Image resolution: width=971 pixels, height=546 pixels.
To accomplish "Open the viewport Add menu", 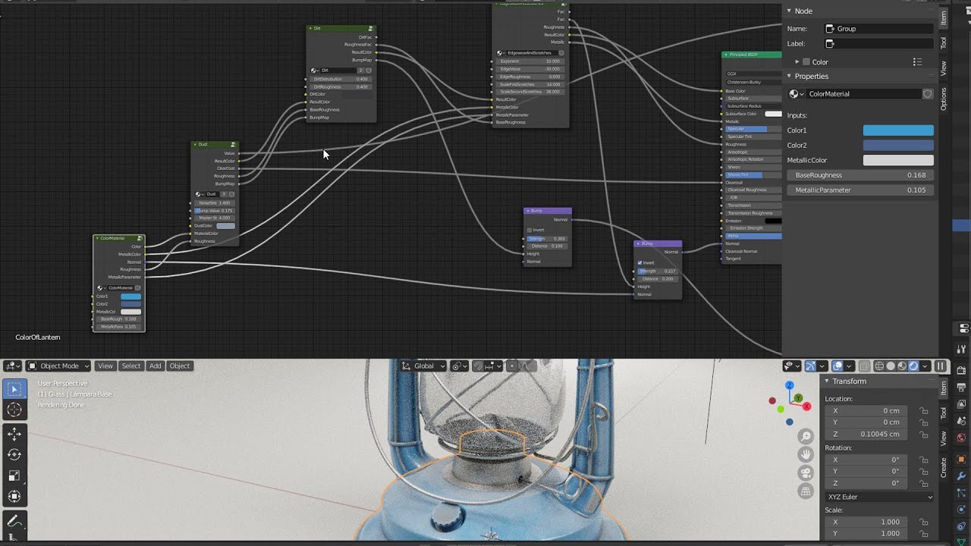I will [155, 366].
